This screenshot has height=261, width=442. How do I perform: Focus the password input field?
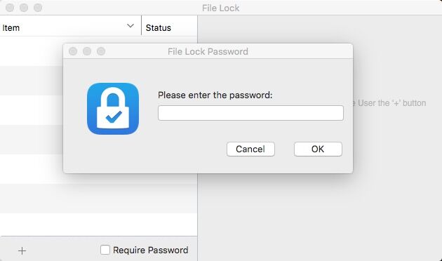point(250,113)
